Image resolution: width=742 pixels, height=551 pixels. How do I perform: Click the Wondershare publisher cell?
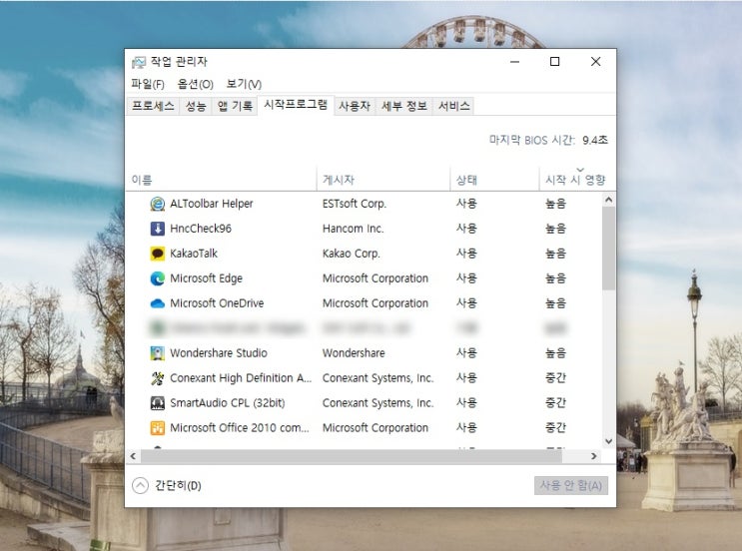click(x=354, y=353)
